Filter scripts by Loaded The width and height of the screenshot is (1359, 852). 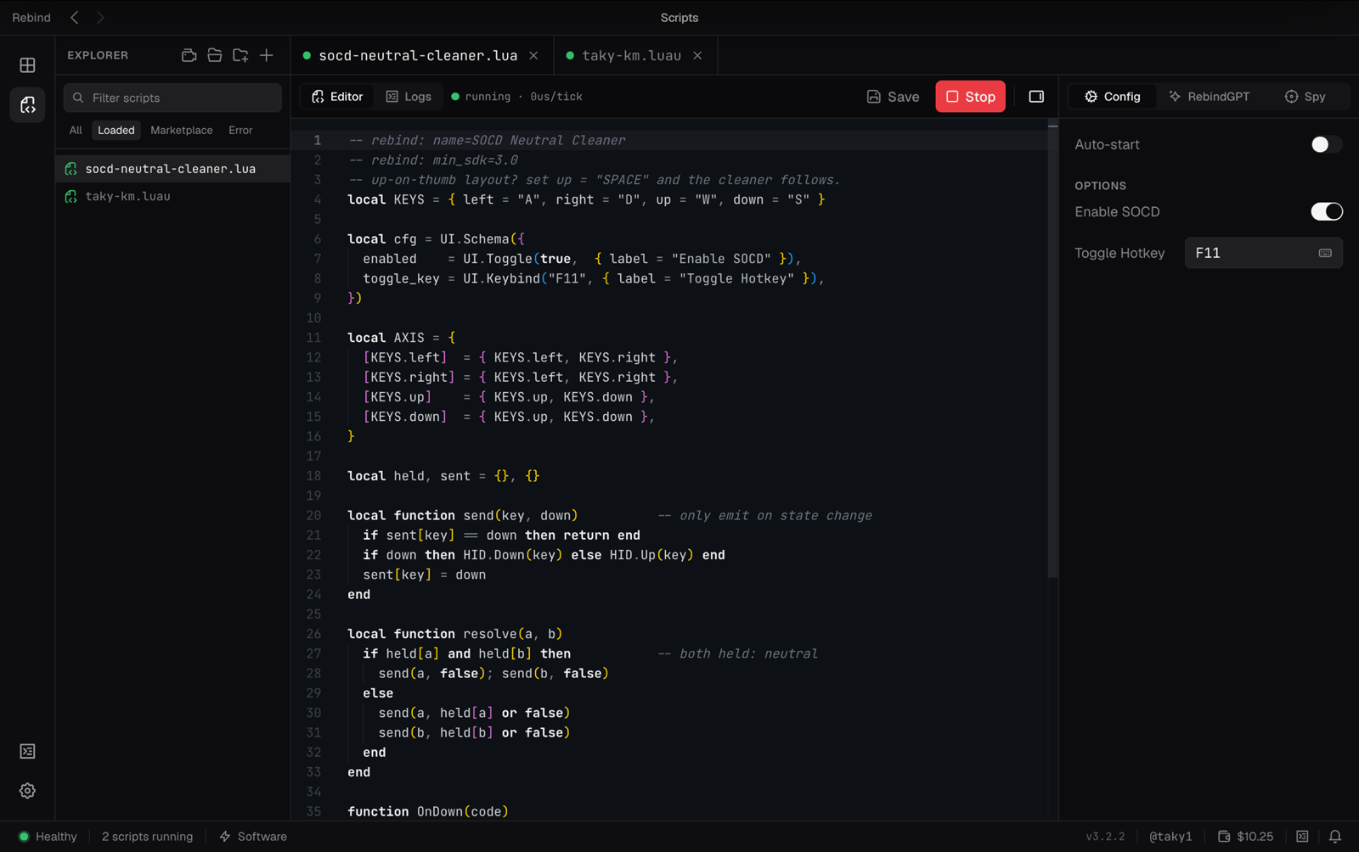tap(116, 130)
